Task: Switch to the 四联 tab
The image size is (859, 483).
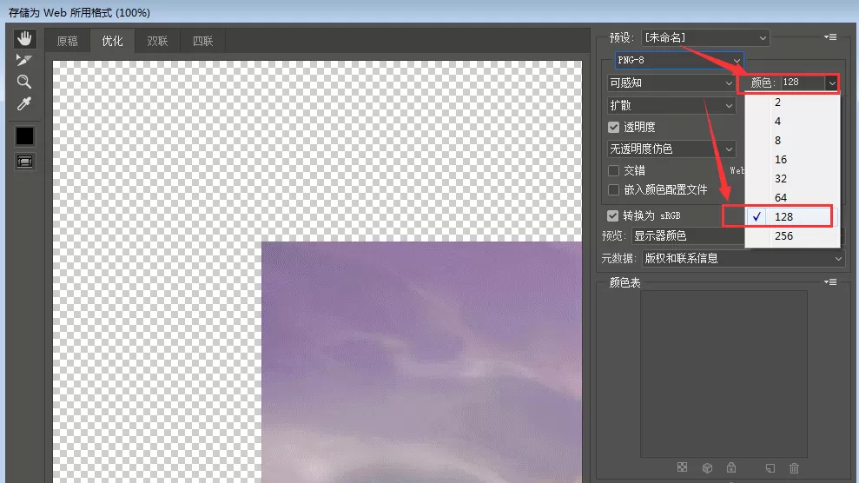Action: pyautogui.click(x=202, y=41)
